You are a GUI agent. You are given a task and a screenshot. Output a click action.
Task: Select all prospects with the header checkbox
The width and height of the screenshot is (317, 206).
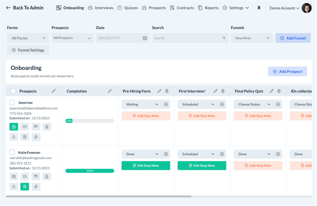tap(13, 91)
